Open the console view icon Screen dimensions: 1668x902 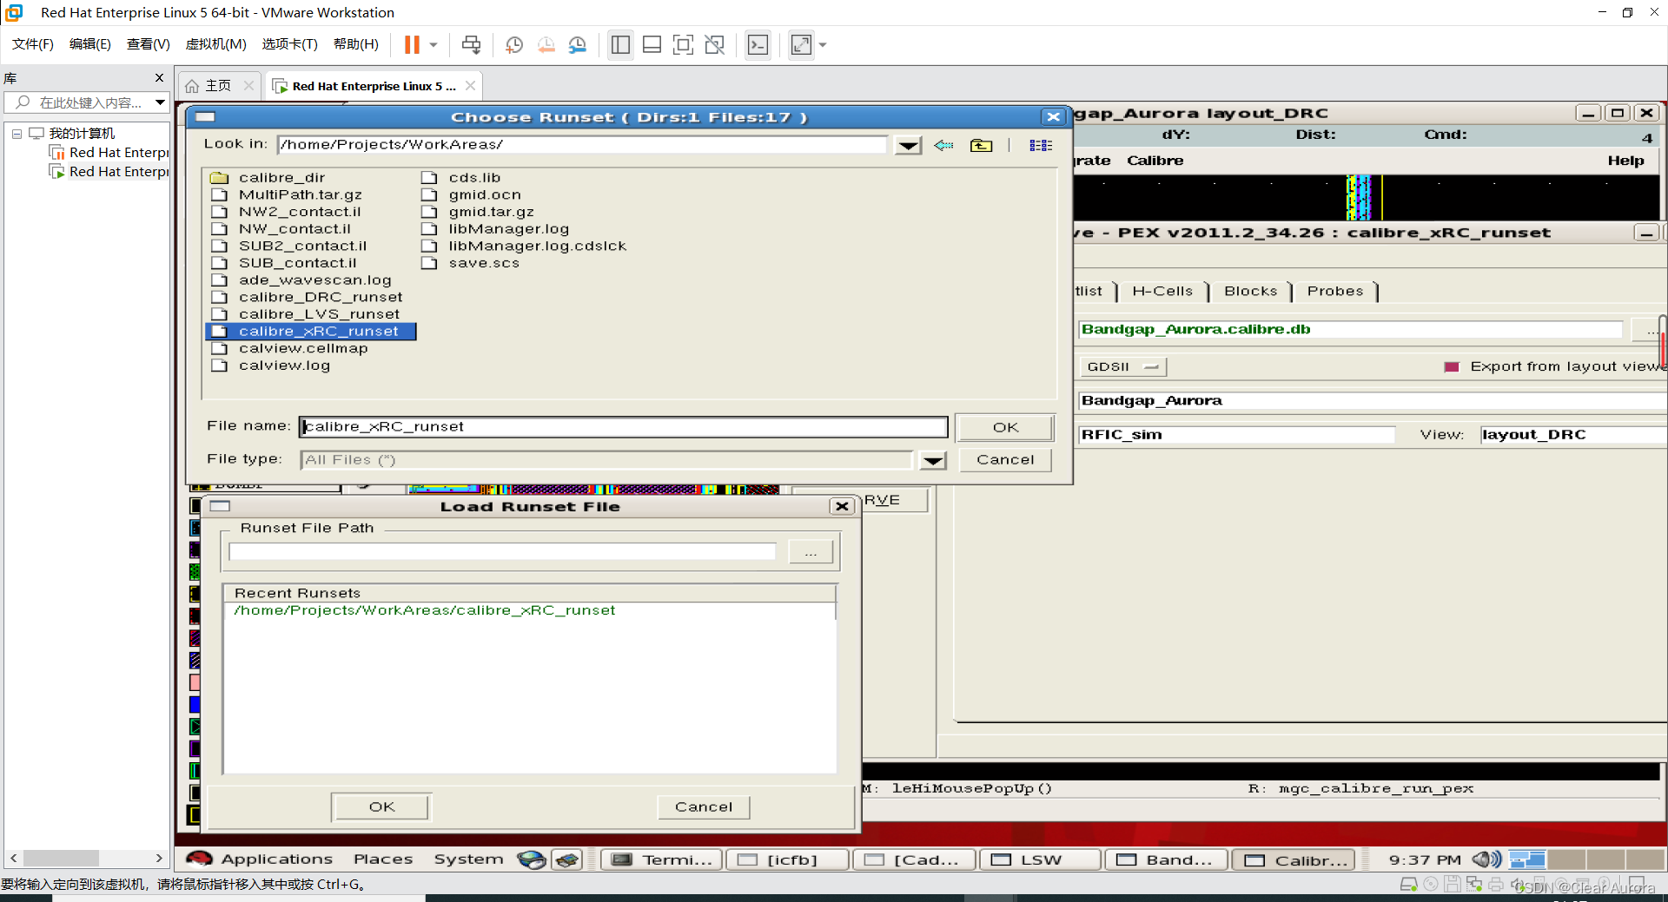[x=758, y=44]
